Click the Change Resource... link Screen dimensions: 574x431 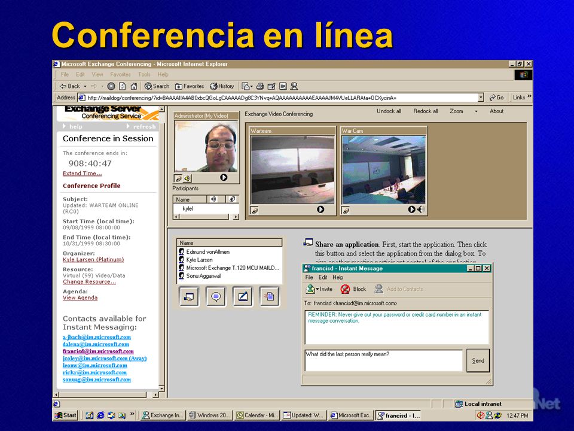[x=89, y=281]
